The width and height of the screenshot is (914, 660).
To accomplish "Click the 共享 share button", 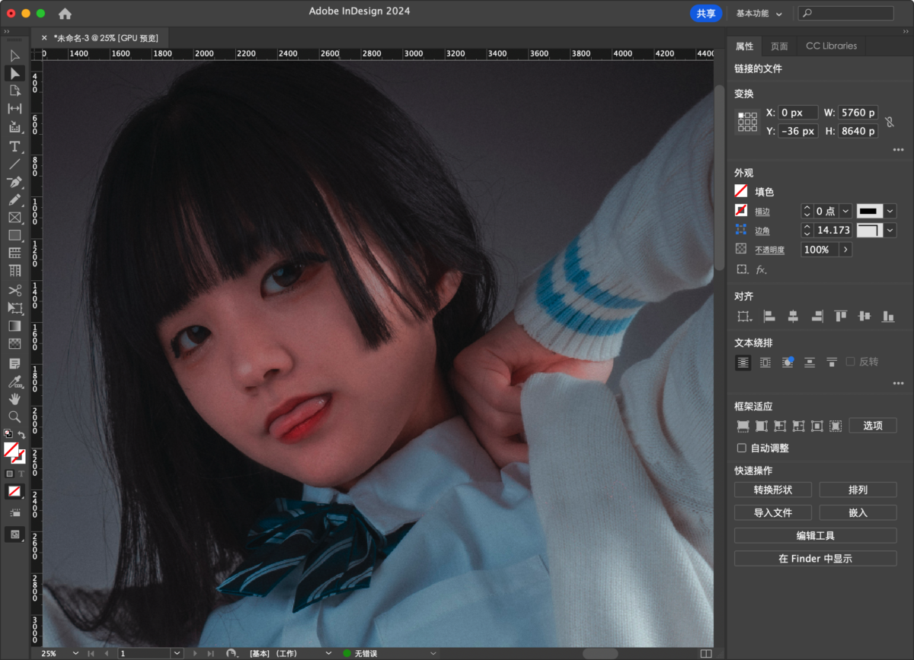I will pyautogui.click(x=706, y=14).
